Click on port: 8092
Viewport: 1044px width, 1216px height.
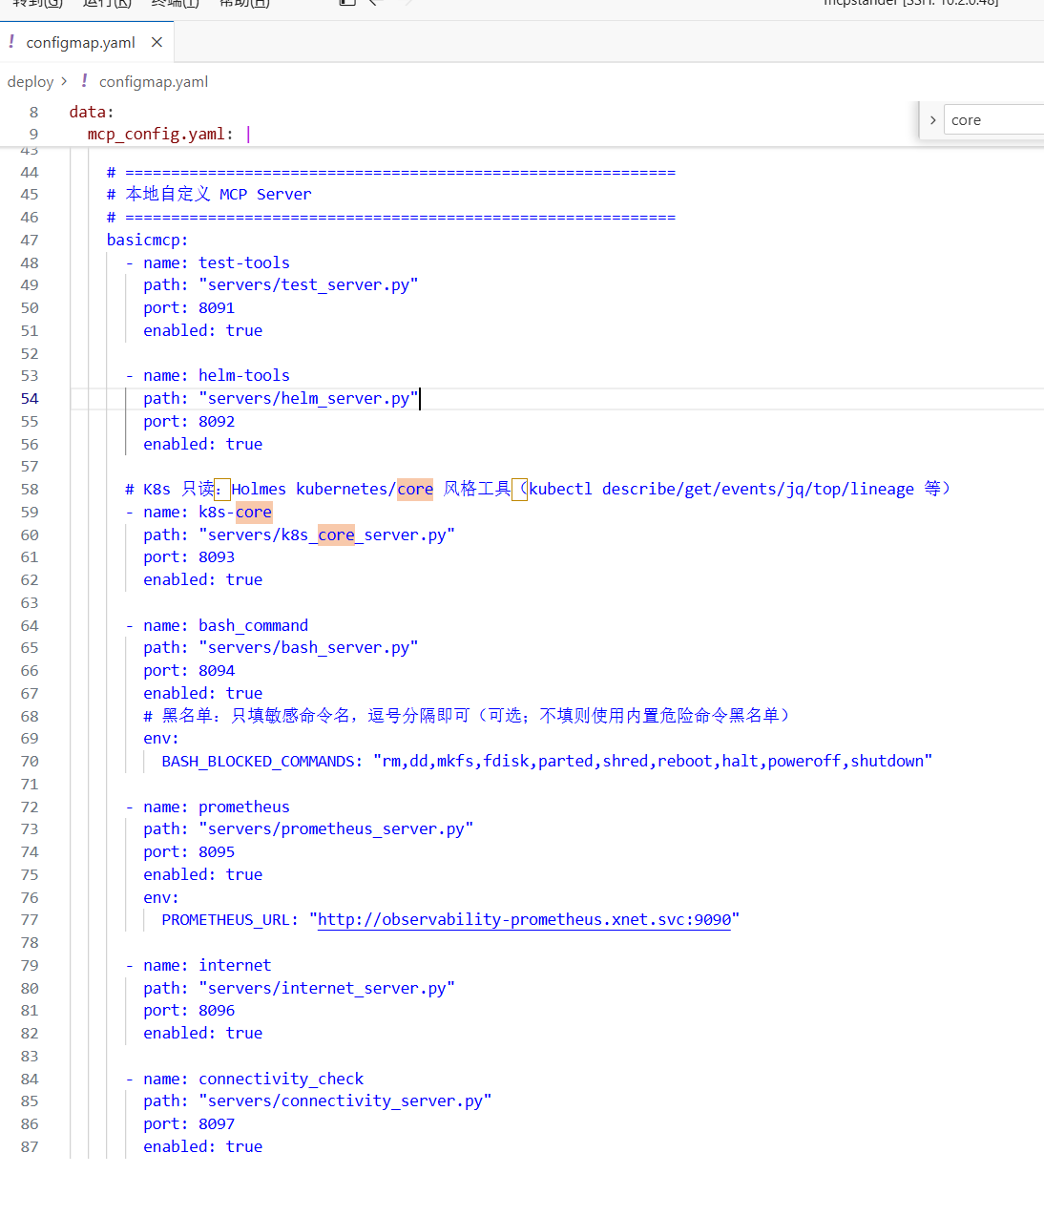pyautogui.click(x=189, y=421)
